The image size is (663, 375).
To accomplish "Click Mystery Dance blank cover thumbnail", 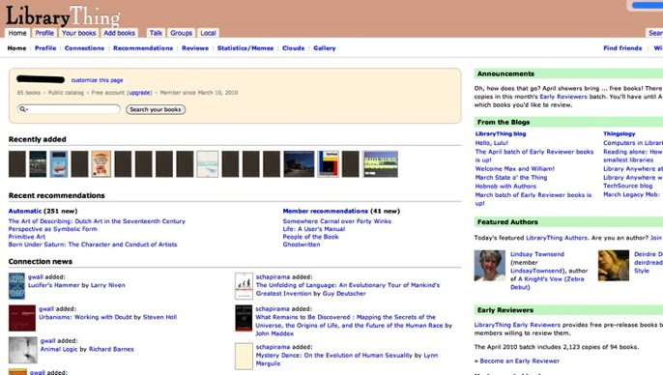I will click(244, 357).
